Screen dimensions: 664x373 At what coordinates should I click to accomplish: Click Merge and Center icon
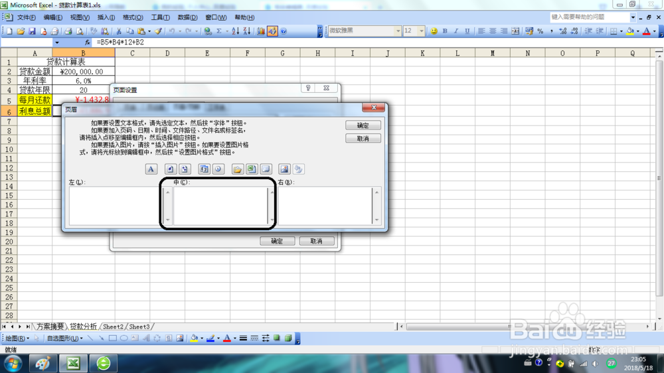(515, 31)
